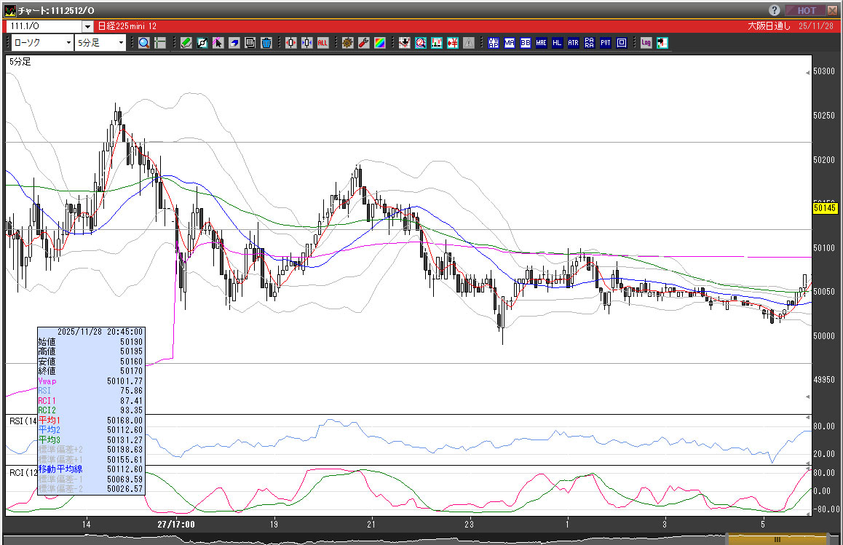This screenshot has width=843, height=545.
Task: Click the magnifier zoom tool icon
Action: pyautogui.click(x=144, y=43)
